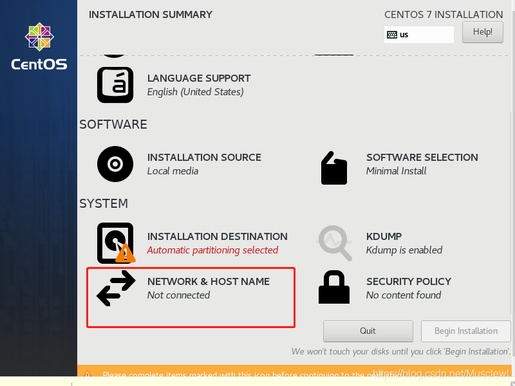Open the SECURITY POLICY heading
Image resolution: width=515 pixels, height=386 pixels.
409,282
